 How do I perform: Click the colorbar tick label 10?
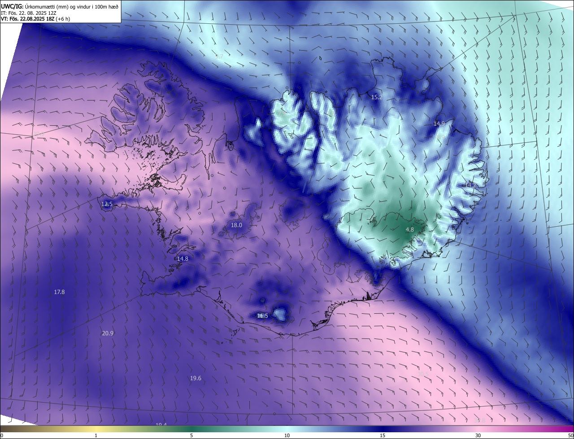(287, 435)
